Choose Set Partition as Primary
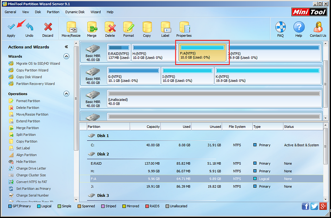Viewport: 331px width, 218px height. pyautogui.click(x=30, y=189)
